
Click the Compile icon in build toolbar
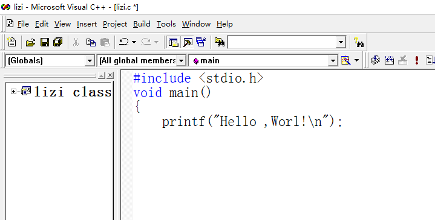(x=375, y=60)
